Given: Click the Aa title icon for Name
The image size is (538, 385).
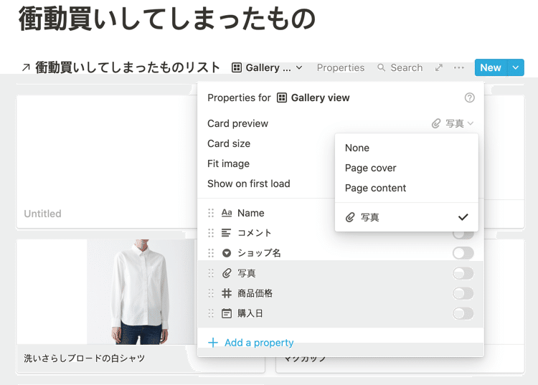Looking at the screenshot, I should (x=227, y=213).
